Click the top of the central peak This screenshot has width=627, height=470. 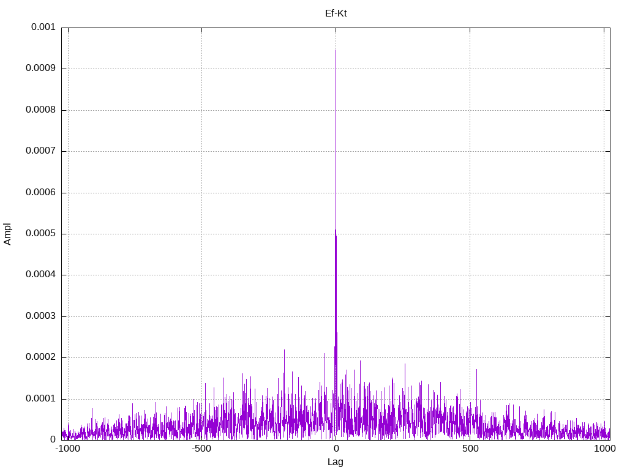point(336,51)
